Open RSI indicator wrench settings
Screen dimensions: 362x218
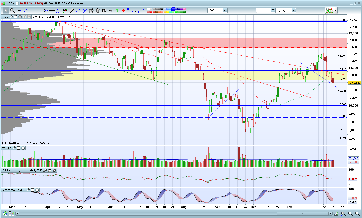pos(45,170)
